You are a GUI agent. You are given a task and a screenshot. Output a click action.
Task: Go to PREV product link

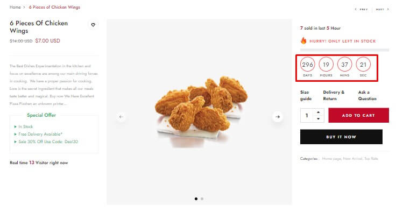(362, 9)
